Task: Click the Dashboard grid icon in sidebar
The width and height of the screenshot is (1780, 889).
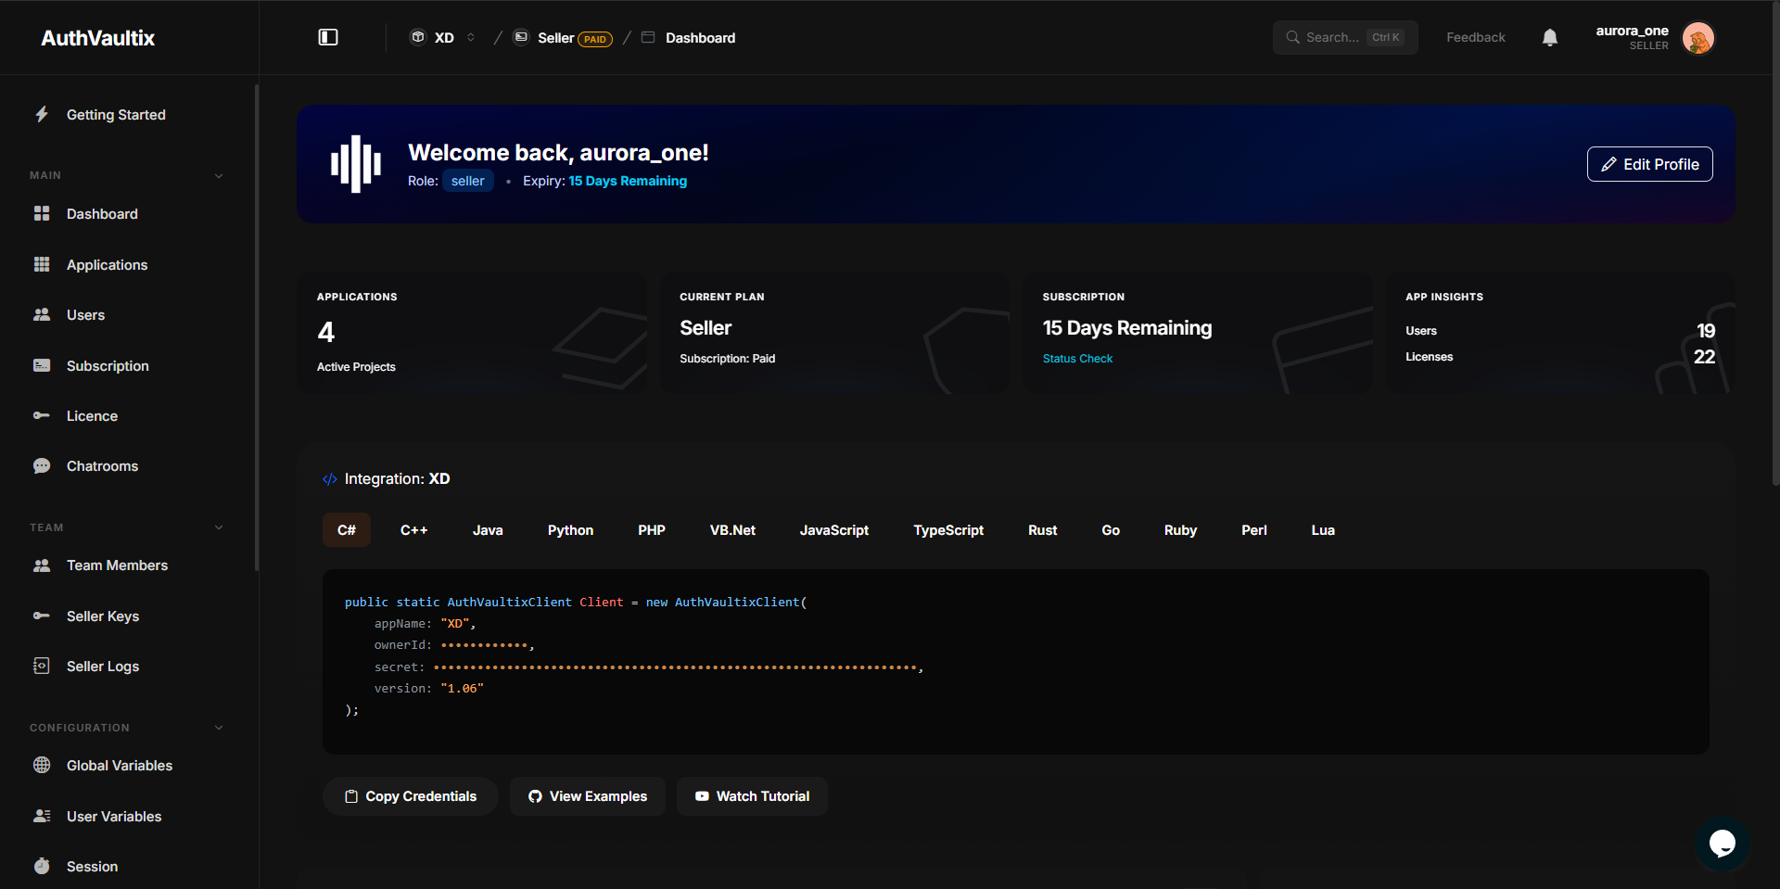Action: click(42, 213)
